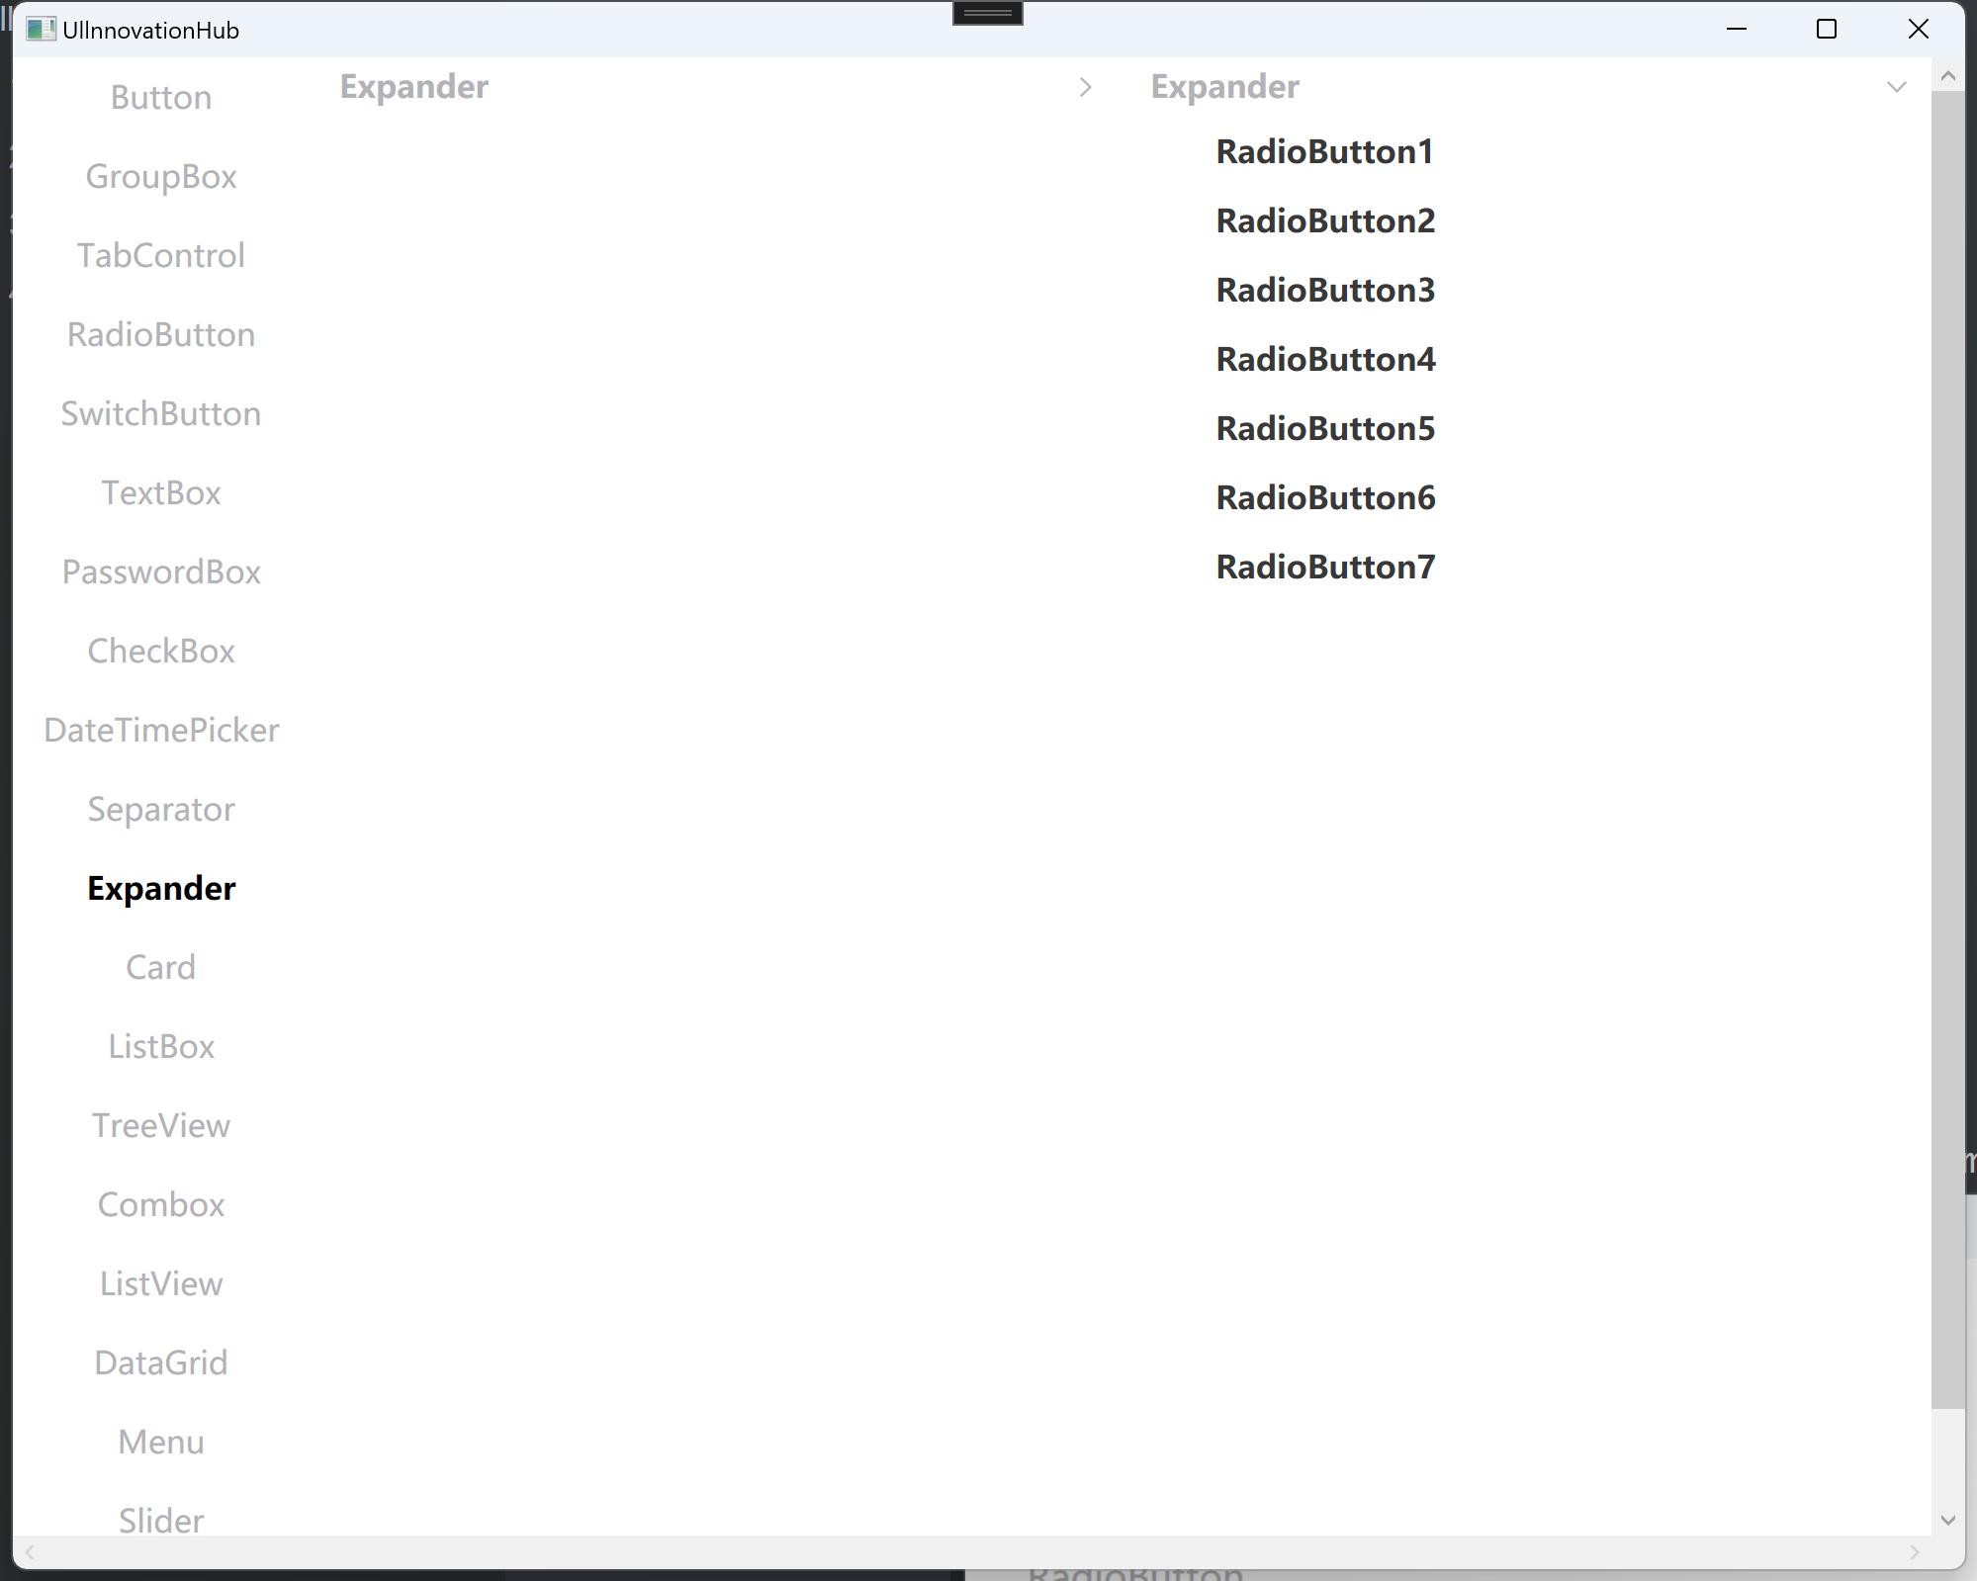Open the RadioButton sidebar entry
The image size is (1977, 1581).
coord(161,334)
